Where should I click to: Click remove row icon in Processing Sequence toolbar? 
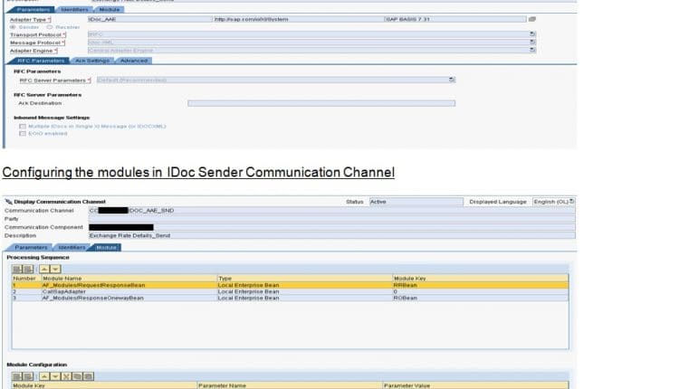pyautogui.click(x=28, y=270)
